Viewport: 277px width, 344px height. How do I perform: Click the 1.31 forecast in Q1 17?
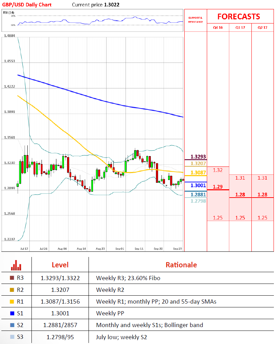tap(240, 178)
